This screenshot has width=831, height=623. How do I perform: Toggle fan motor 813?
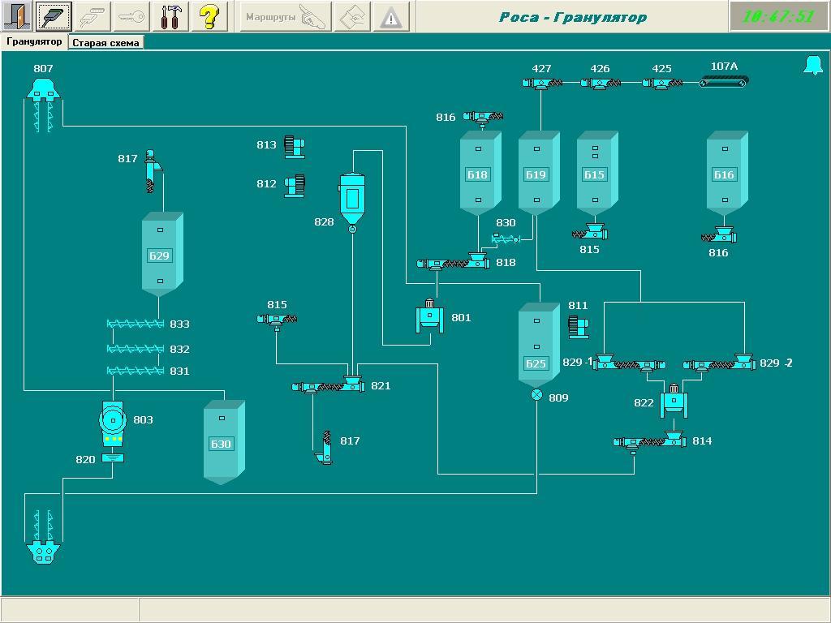click(294, 146)
